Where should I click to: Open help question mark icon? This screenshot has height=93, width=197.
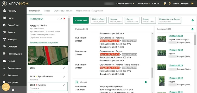[x=170, y=4]
